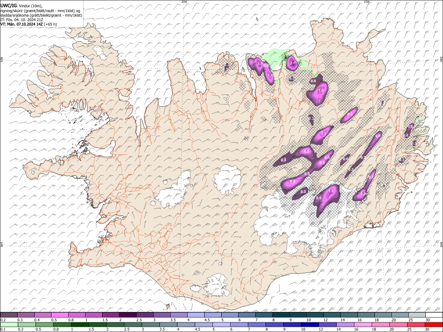Choose the pale green 0.1 legend swatch
443x332 pixels.
click(x=9, y=324)
